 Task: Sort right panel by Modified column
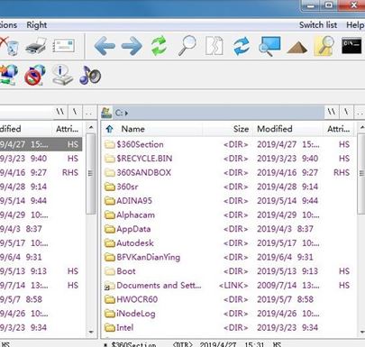(275, 129)
